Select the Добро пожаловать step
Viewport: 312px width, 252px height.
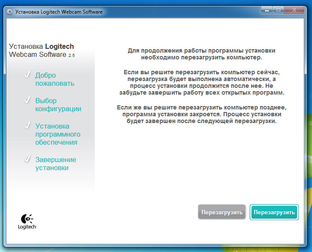click(54, 79)
